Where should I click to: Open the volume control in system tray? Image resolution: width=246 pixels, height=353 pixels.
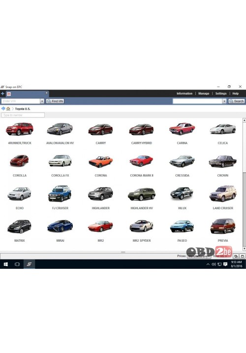click(x=214, y=264)
